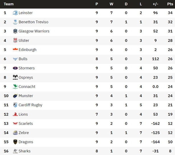Screen dimensions: 175x155
Task: Click the Glasgow Warriors logo
Action: (x=15, y=31)
